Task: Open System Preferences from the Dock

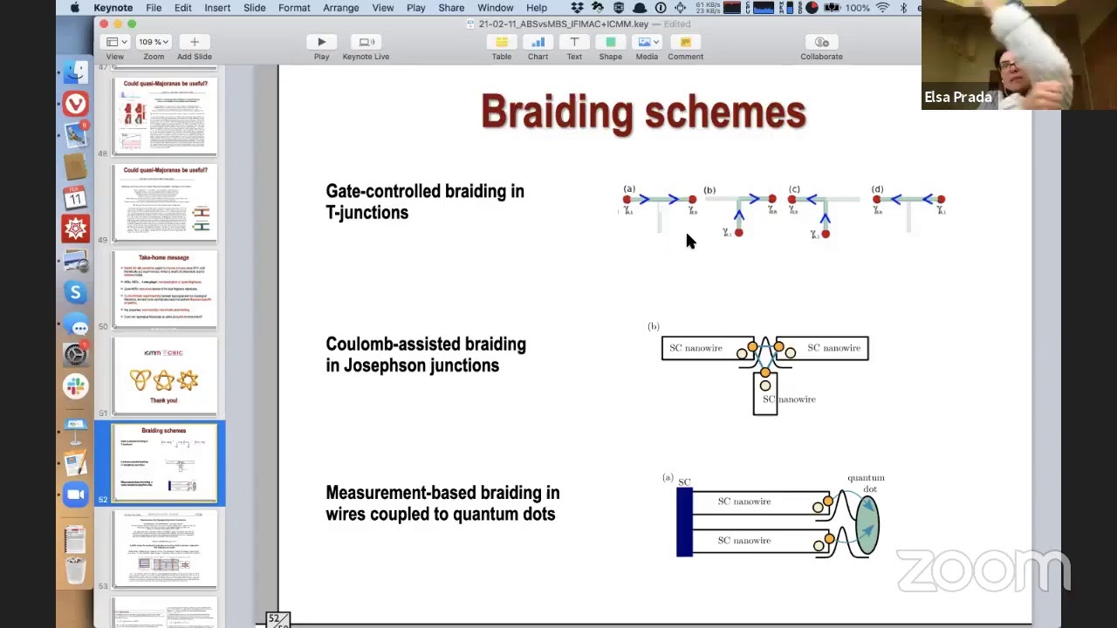Action: click(x=76, y=354)
